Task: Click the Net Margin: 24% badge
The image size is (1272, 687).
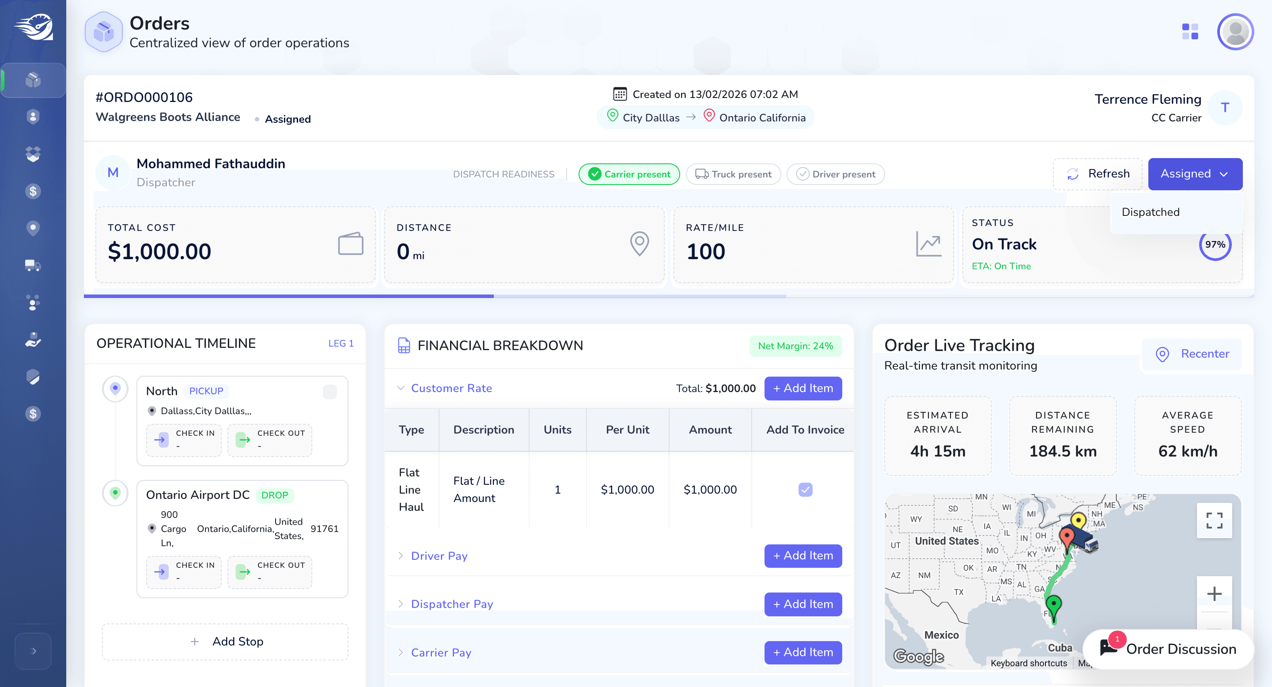Action: [x=795, y=346]
